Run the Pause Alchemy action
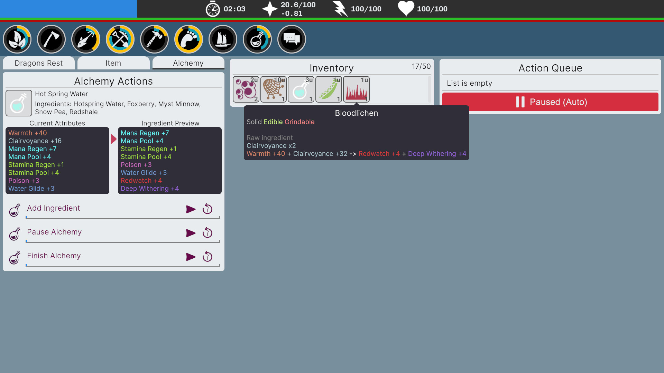 [191, 233]
